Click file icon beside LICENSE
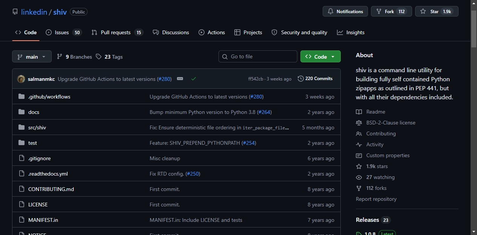Image resolution: width=477 pixels, height=235 pixels. (x=22, y=205)
